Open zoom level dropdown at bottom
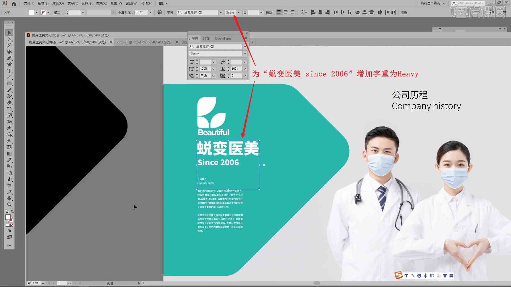This screenshot has height=287, width=511. (x=43, y=284)
